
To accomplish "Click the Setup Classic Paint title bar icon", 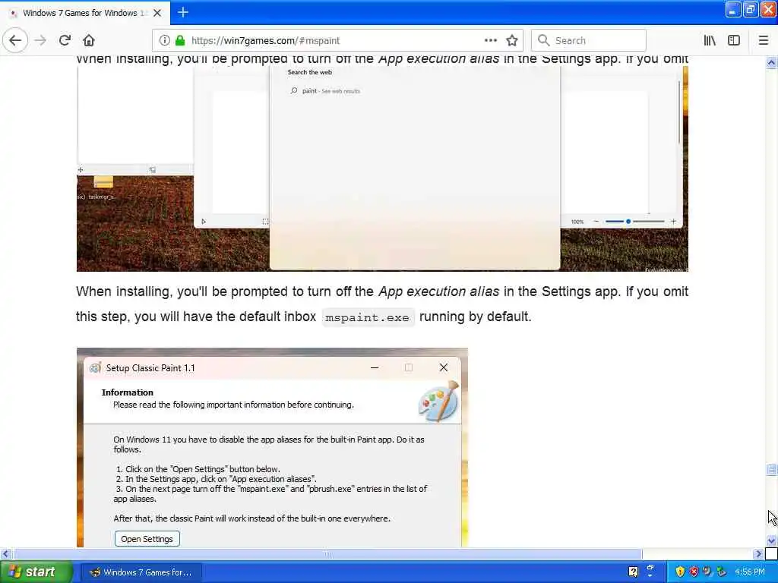I will 95,368.
